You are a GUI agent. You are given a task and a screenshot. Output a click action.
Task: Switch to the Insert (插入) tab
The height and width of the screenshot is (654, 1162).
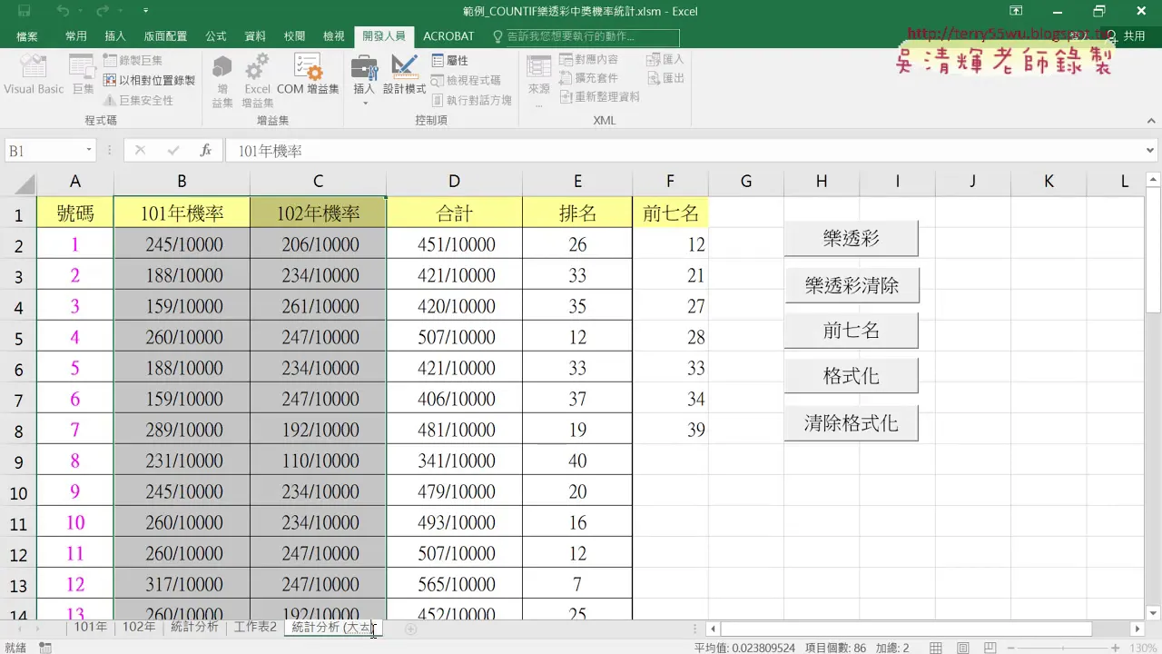coord(115,36)
